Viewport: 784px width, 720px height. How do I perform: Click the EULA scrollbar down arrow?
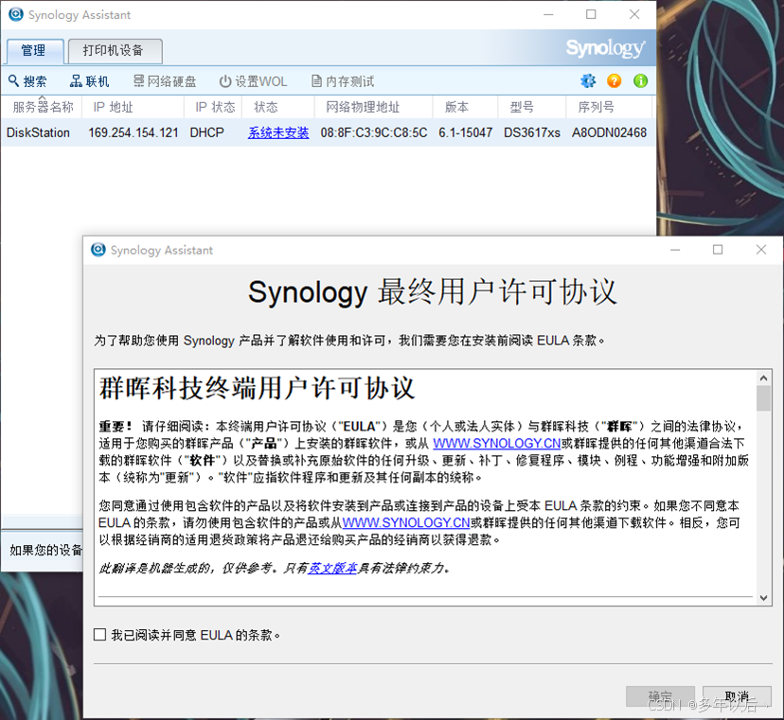[x=763, y=598]
